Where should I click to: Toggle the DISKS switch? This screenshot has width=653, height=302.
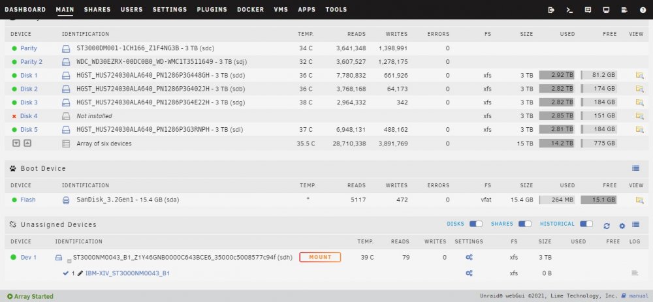(x=475, y=224)
